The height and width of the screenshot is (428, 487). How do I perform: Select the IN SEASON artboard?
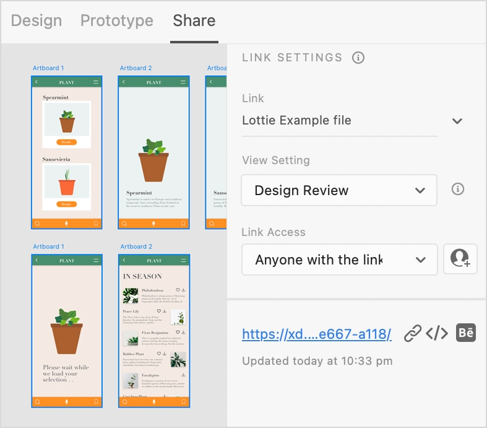(x=154, y=331)
